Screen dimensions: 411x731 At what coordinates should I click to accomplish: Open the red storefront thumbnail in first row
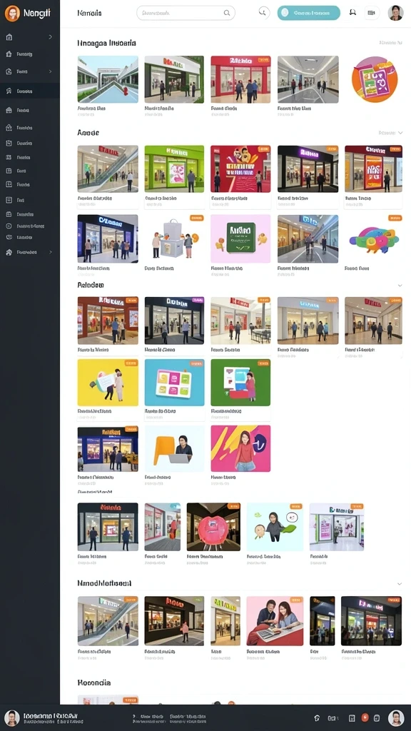pyautogui.click(x=240, y=79)
